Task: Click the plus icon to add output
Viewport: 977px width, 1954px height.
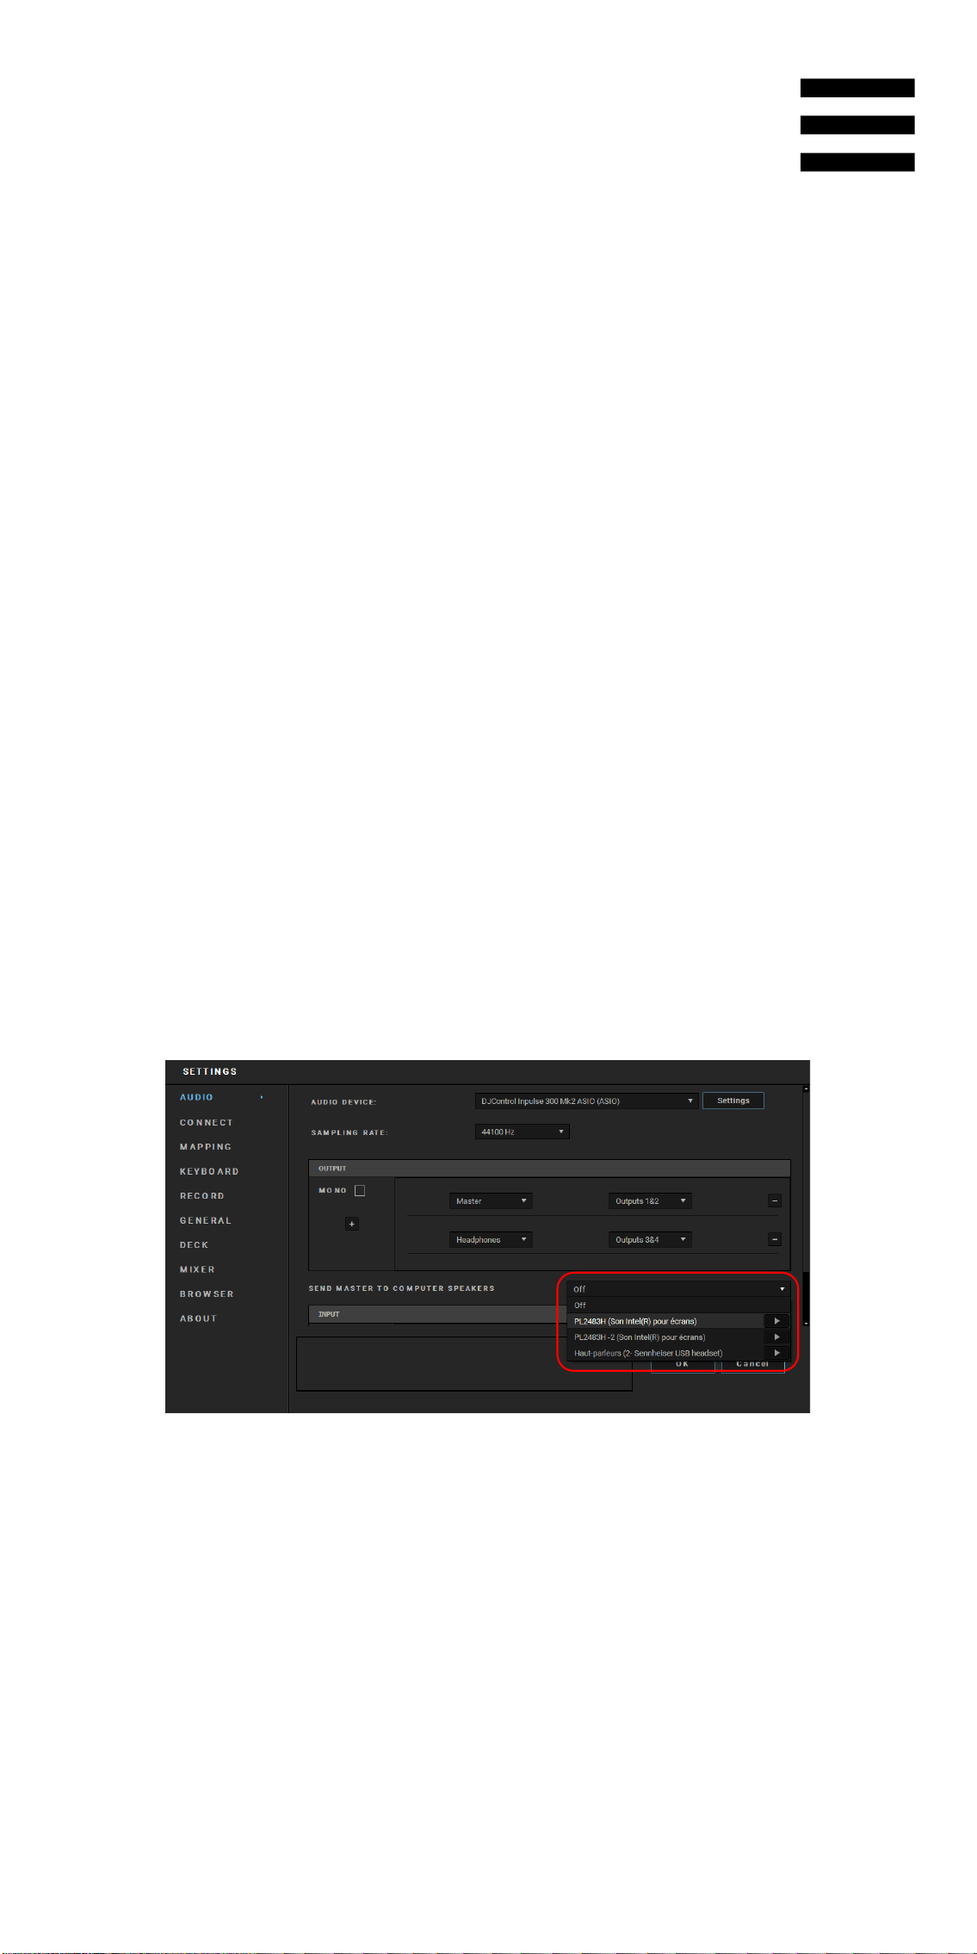Action: [351, 1224]
